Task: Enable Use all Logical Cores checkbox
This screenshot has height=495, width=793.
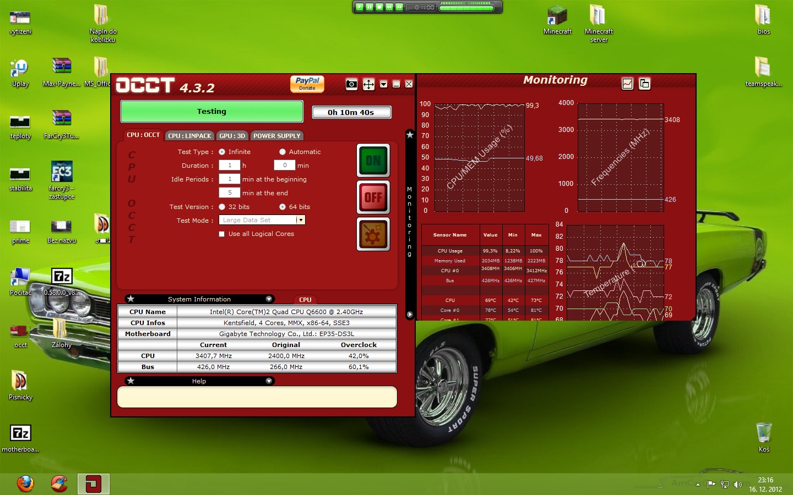Action: pos(222,234)
